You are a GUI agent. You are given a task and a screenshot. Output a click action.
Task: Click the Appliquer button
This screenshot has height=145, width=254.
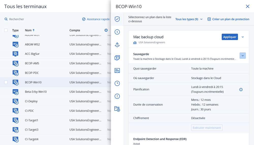point(230,37)
